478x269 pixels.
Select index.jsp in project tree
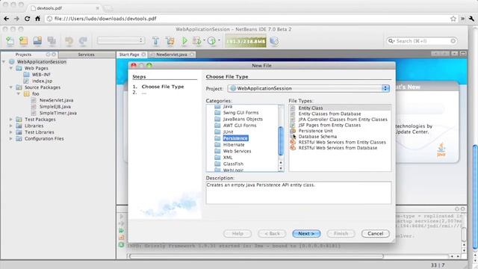42,81
